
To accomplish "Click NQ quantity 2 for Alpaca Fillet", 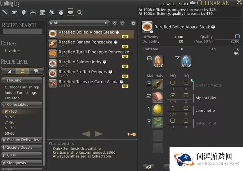I will (x=173, y=95).
